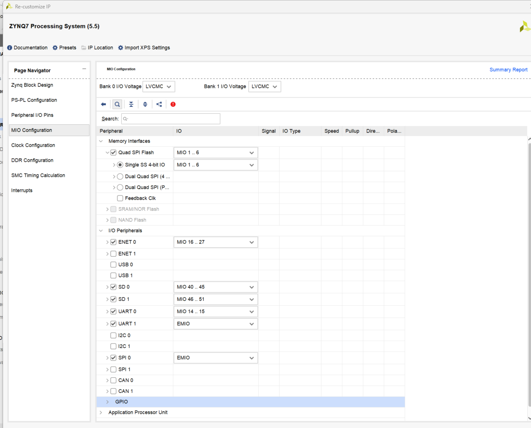
Task: Open SD 1 MIO 46..51 dropdown
Action: [215, 299]
